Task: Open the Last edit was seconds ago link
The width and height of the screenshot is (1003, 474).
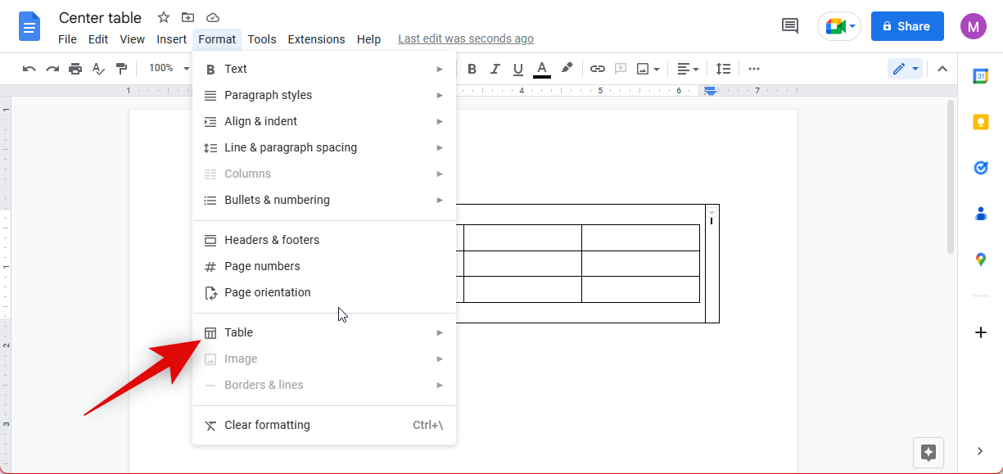Action: [465, 39]
